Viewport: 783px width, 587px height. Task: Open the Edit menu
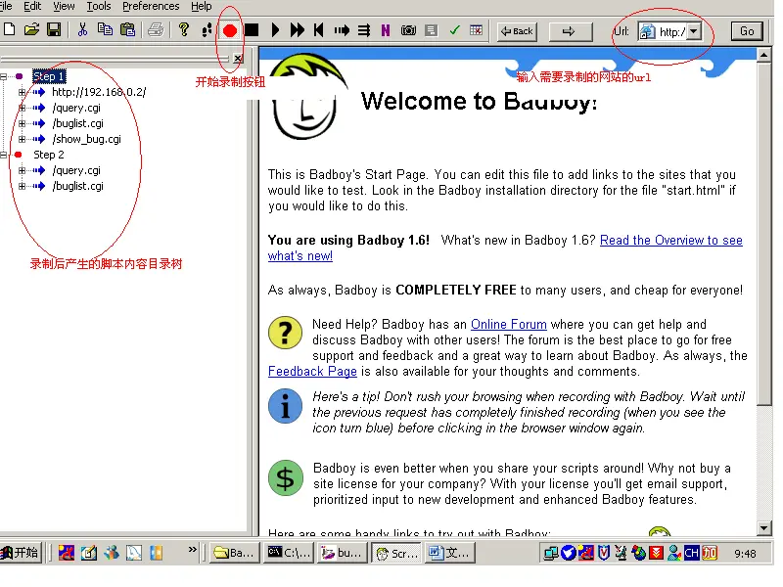[x=32, y=6]
